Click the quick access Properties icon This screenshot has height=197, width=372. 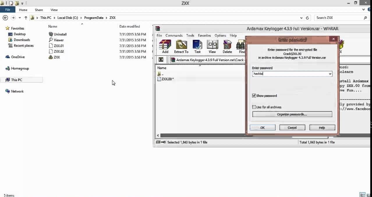(x=11, y=3)
